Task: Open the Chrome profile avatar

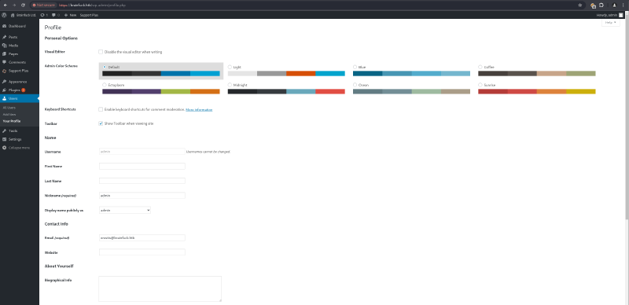Action: [x=614, y=6]
